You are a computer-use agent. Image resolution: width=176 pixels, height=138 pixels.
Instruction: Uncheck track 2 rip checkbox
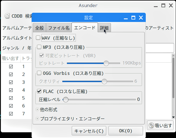coord(11,74)
